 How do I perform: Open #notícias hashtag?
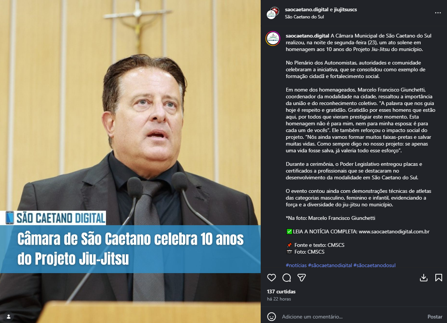pyautogui.click(x=296, y=265)
